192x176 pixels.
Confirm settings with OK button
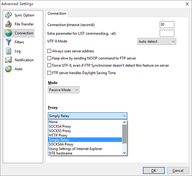(x=154, y=170)
